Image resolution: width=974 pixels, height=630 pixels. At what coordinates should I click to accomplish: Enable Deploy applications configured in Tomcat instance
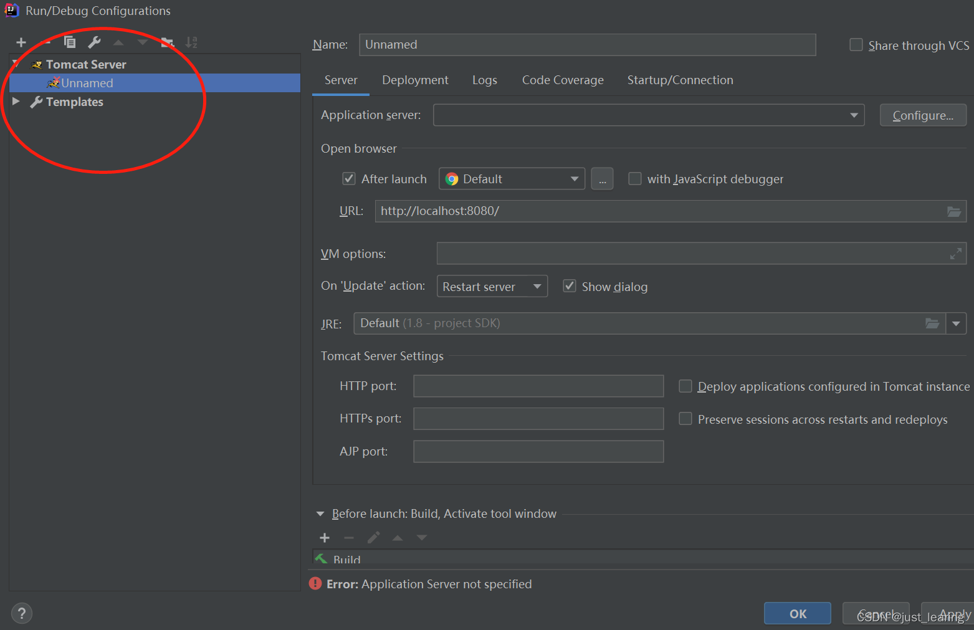click(685, 386)
